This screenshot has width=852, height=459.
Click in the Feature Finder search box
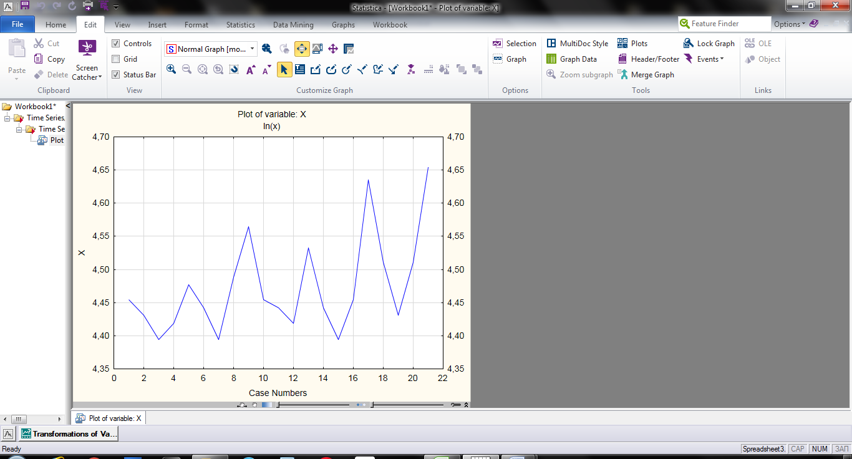(x=729, y=24)
